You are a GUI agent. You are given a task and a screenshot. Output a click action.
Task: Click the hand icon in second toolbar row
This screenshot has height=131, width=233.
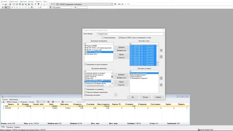[32, 7]
